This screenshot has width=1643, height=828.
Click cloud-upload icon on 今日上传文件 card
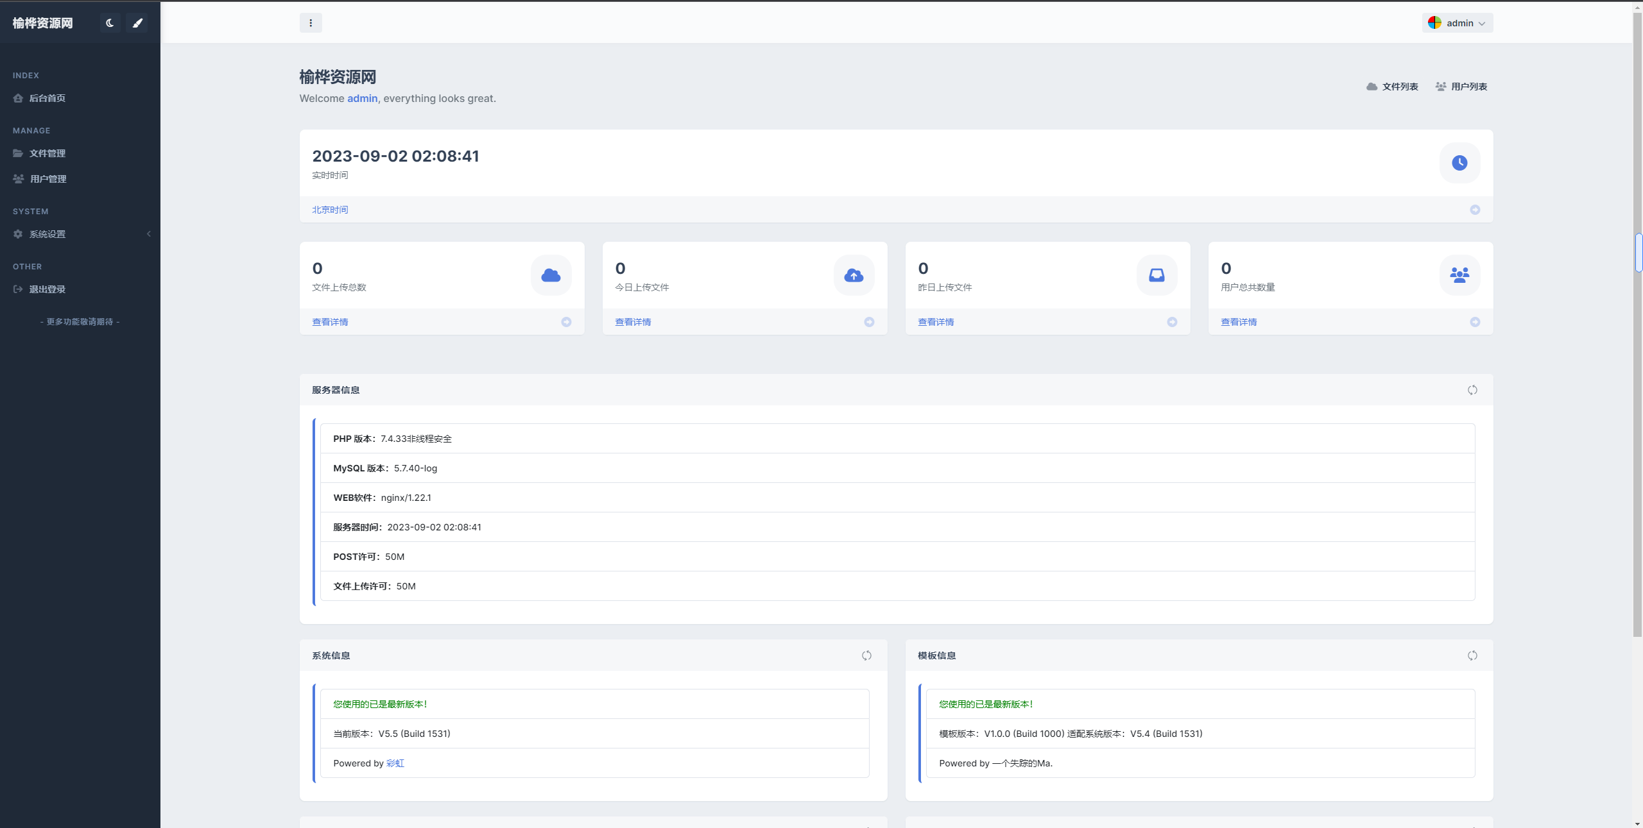coord(854,275)
